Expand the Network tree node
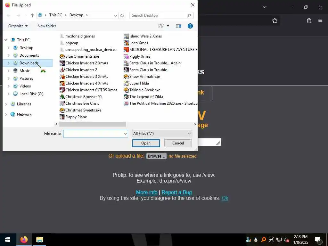This screenshot has width=328, height=246. click(6, 114)
